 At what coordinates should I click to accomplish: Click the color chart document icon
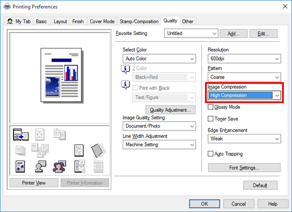click(20, 167)
